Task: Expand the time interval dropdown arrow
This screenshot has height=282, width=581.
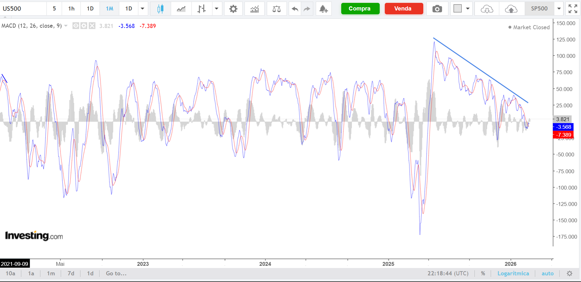Action: 142,9
